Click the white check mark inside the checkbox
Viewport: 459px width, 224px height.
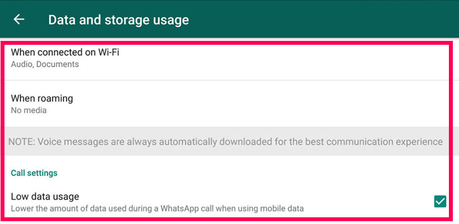(x=440, y=202)
